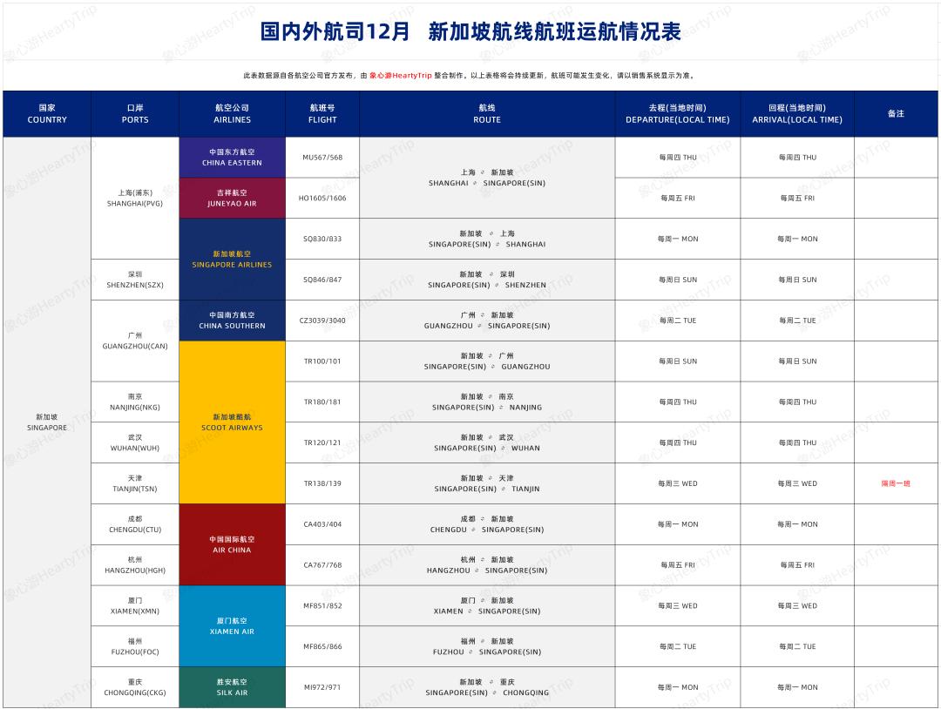Click the 航线 ROUTE column header
This screenshot has height=709, width=941.
[x=485, y=113]
